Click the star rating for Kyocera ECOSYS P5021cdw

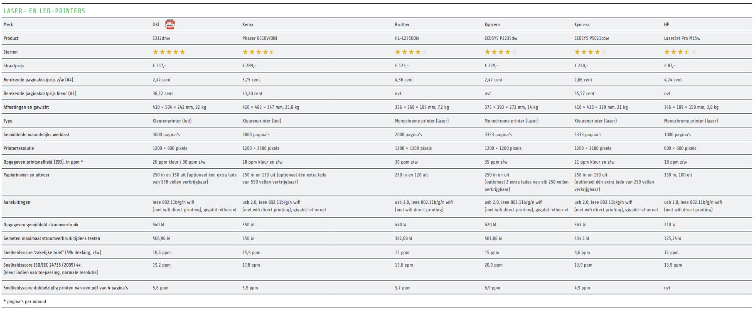pos(590,52)
